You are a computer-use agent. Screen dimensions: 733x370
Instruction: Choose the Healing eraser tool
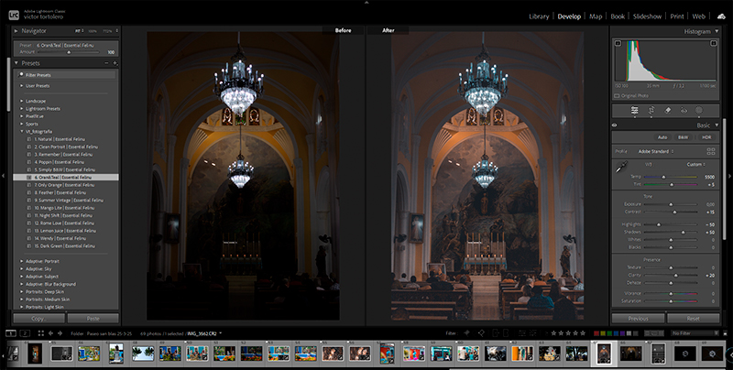(x=668, y=110)
